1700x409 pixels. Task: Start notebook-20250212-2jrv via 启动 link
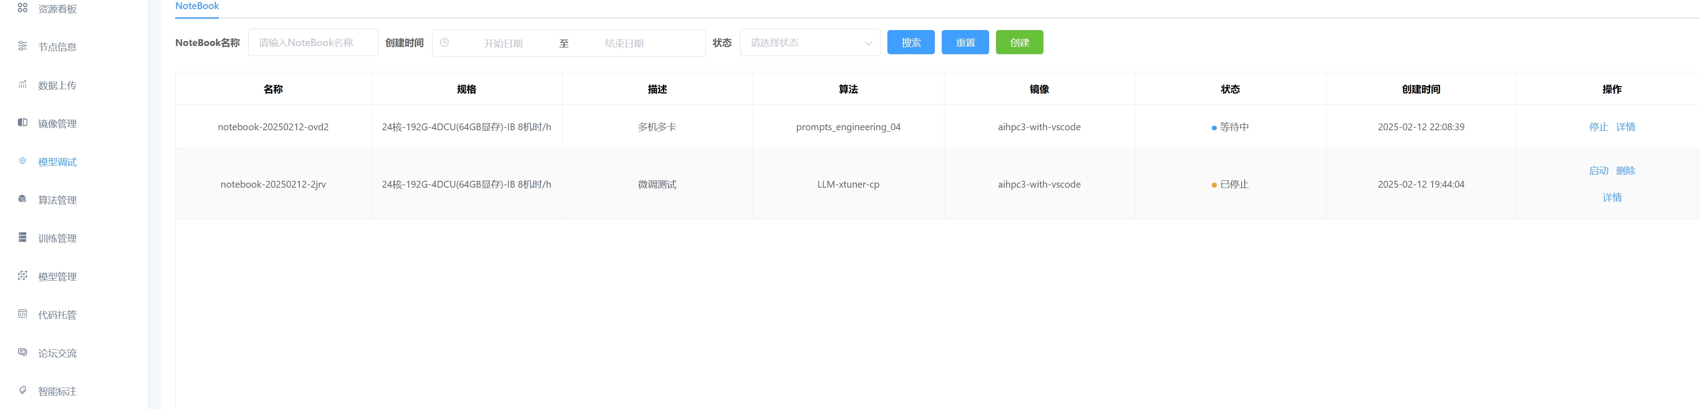click(x=1598, y=171)
